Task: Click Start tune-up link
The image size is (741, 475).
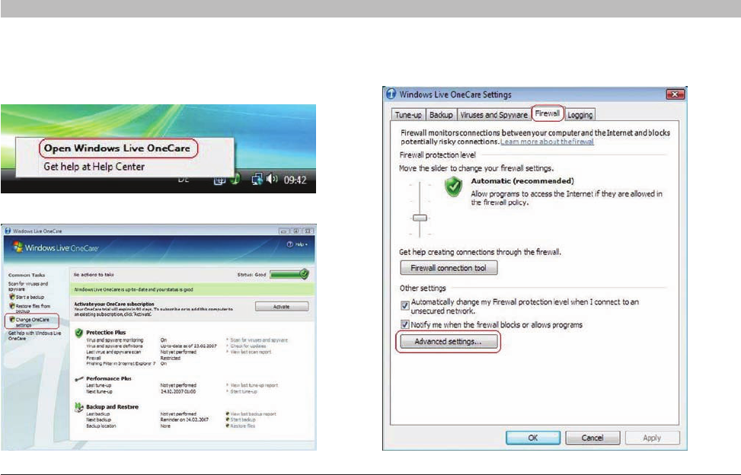Action: click(x=244, y=391)
